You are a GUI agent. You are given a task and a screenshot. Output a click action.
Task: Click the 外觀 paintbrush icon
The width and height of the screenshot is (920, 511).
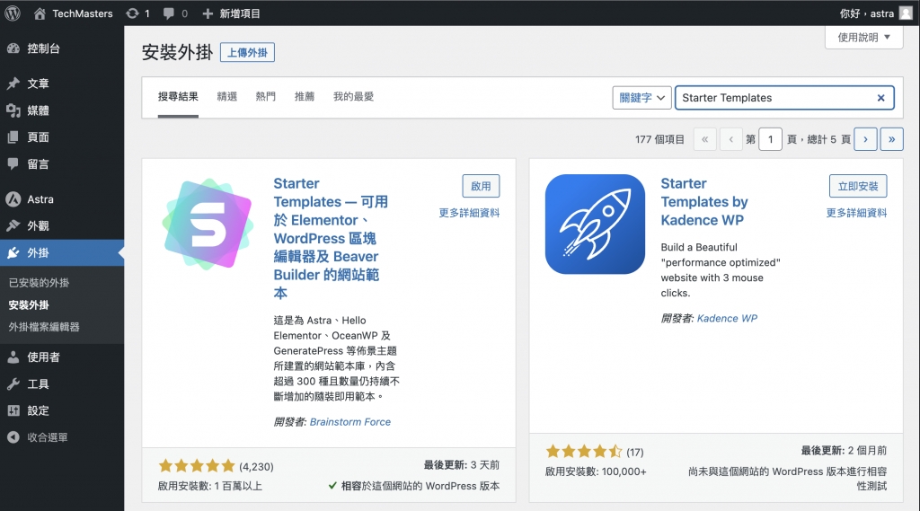pyautogui.click(x=13, y=226)
